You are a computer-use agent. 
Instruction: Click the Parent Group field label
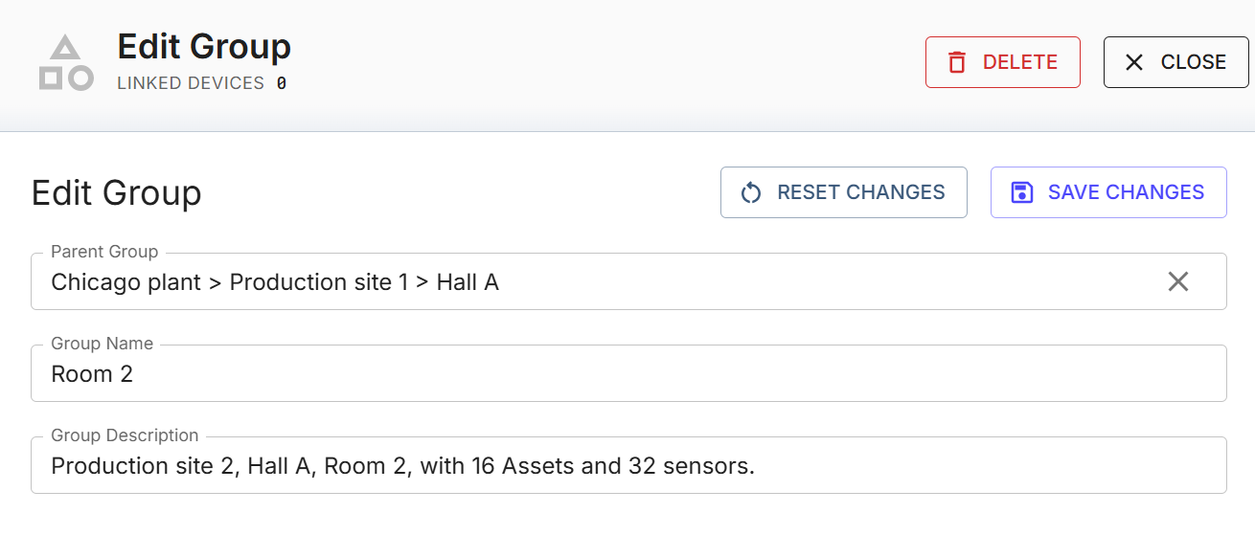tap(104, 252)
